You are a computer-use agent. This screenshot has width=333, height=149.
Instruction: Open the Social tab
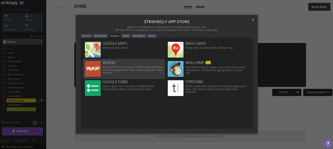tap(152, 36)
